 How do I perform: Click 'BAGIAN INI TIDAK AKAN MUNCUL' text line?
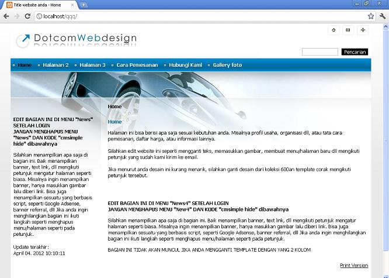(209, 250)
